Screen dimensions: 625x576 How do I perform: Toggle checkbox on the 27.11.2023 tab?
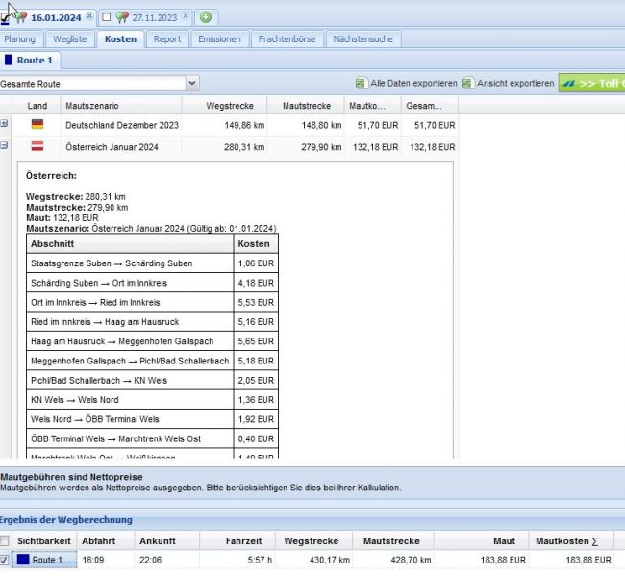pos(106,17)
